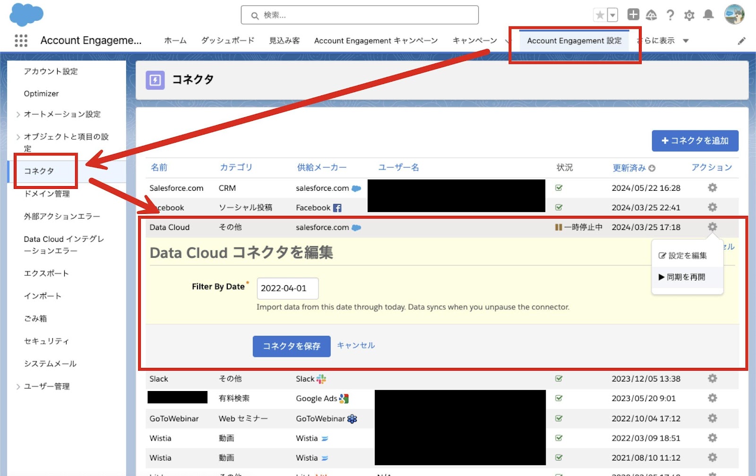756x476 pixels.
Task: Select the Account Engagement 設定 tab
Action: click(575, 41)
